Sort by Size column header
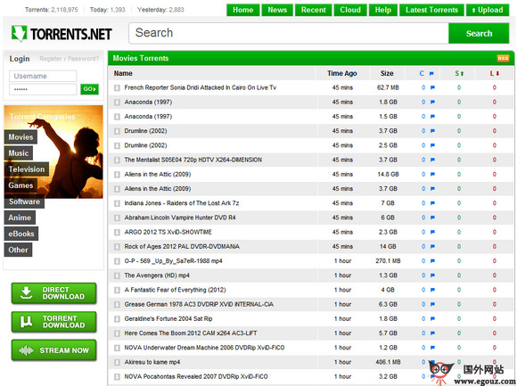Image resolution: width=517 pixels, height=386 pixels. pyautogui.click(x=387, y=73)
